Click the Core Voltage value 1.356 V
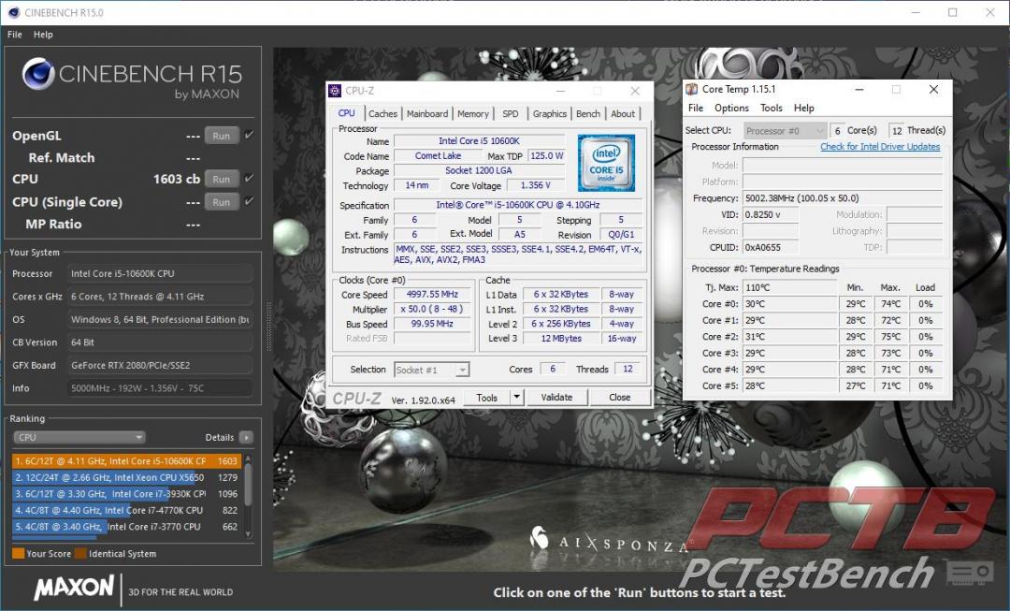The width and height of the screenshot is (1010, 611). click(535, 185)
